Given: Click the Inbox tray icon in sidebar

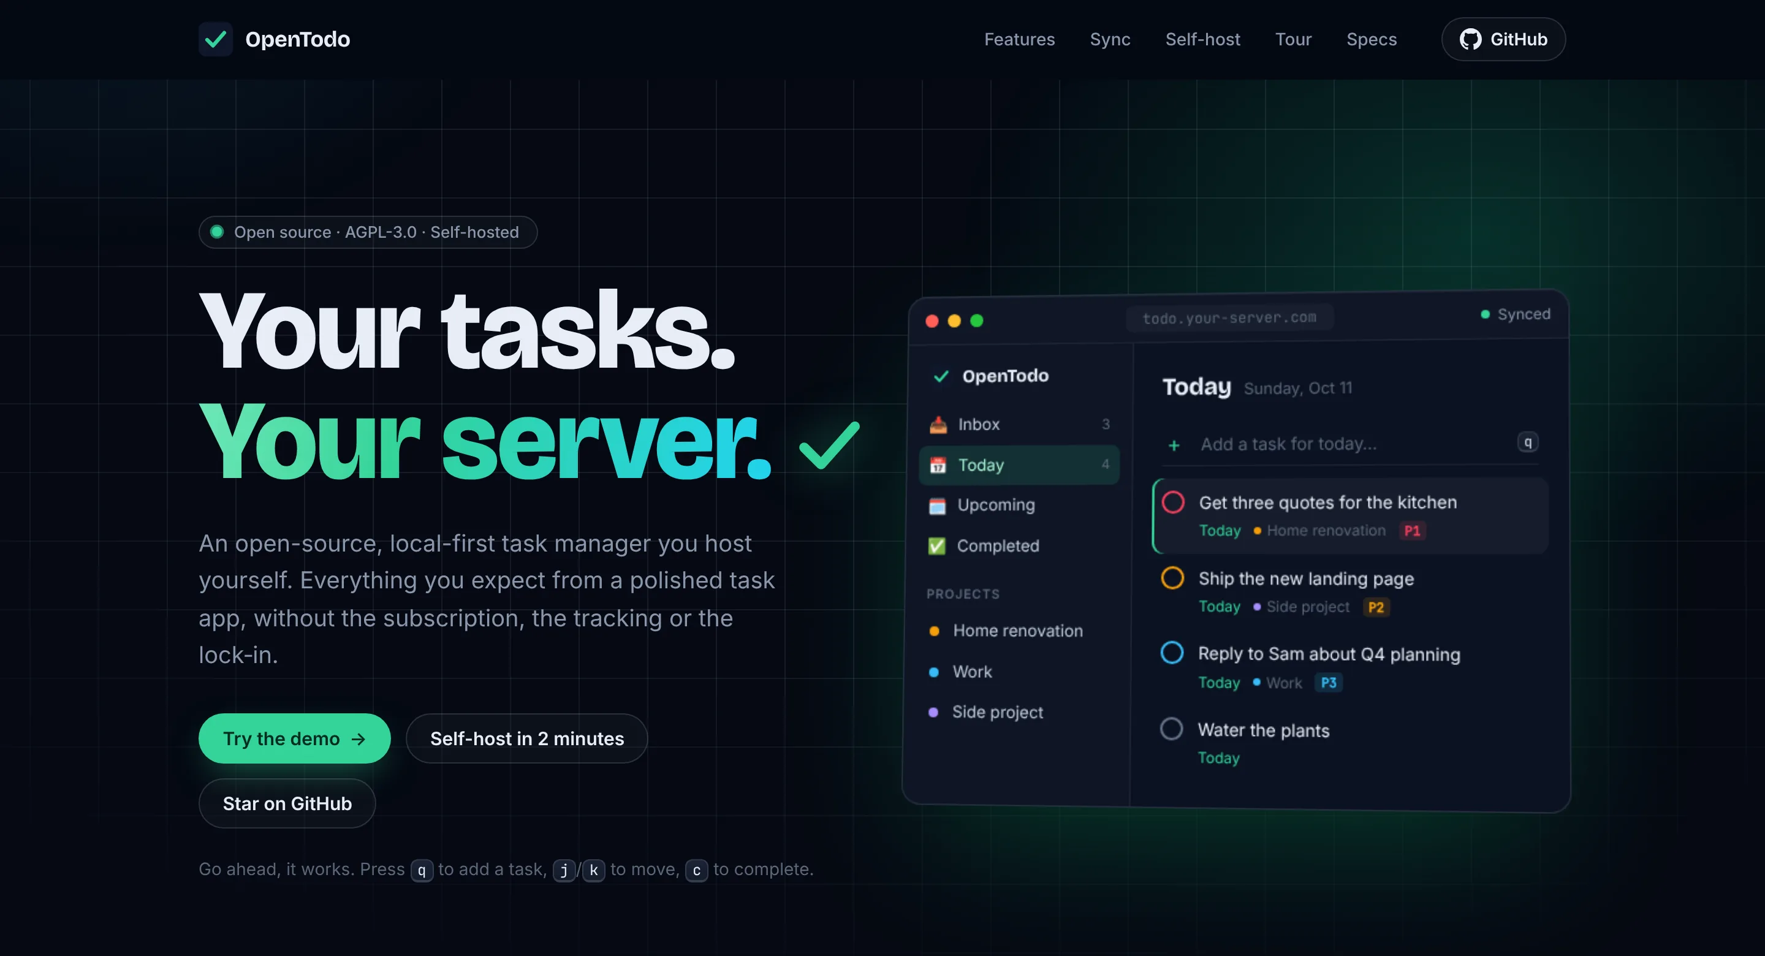Looking at the screenshot, I should [938, 424].
